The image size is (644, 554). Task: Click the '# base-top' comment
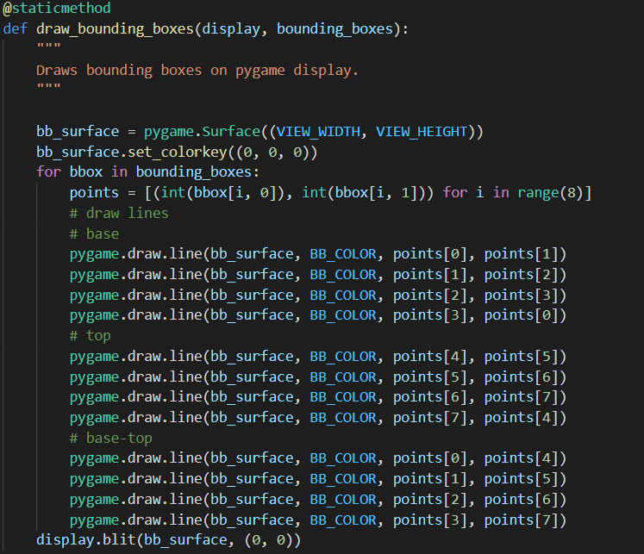point(111,439)
